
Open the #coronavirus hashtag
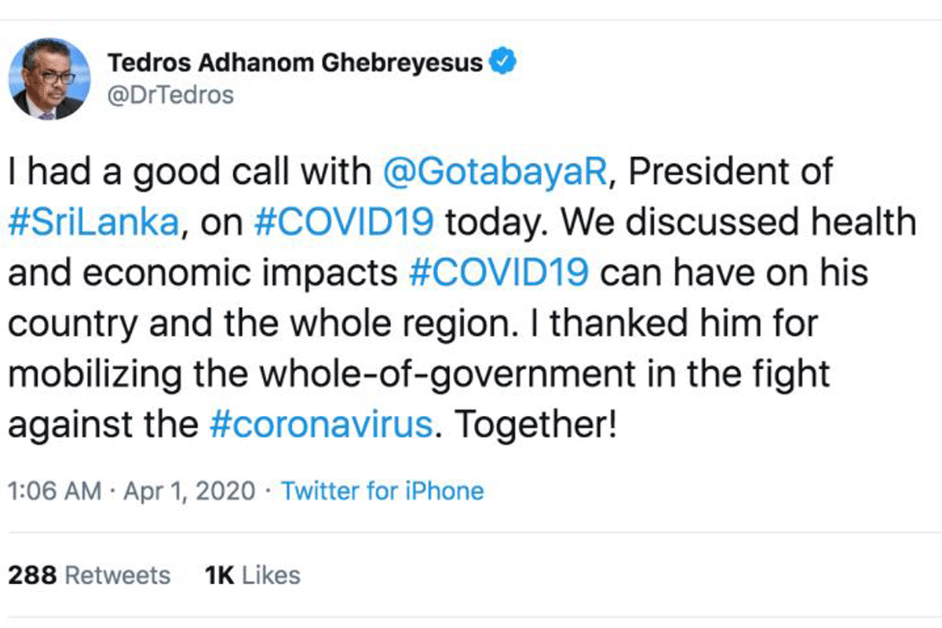point(321,424)
